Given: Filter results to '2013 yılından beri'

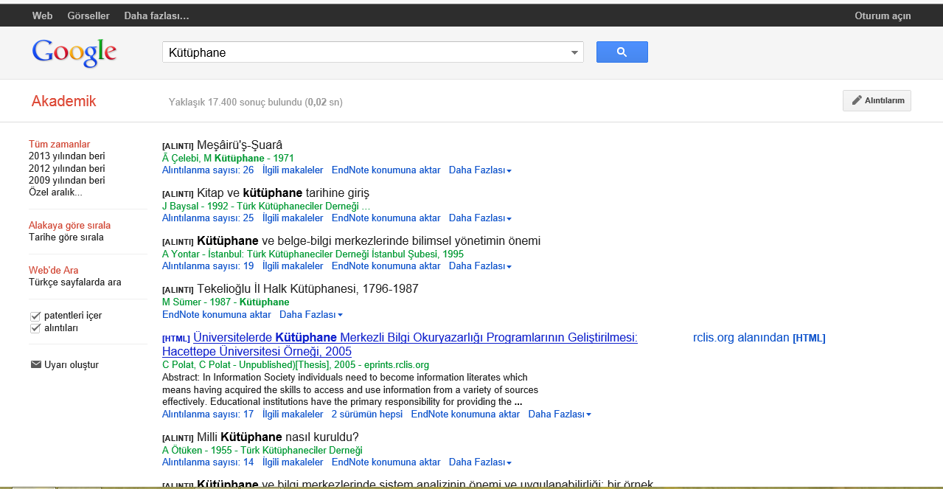Looking at the screenshot, I should click(x=67, y=156).
